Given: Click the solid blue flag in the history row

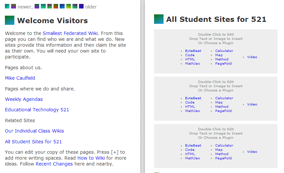Looking at the screenshot, I should pyautogui.click(x=62, y=7).
